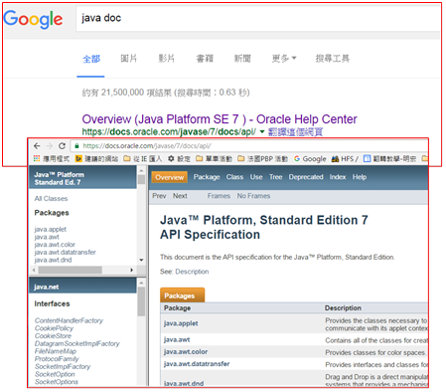The image size is (446, 392).
Task: Click the browser forward arrow
Action: [x=50, y=146]
